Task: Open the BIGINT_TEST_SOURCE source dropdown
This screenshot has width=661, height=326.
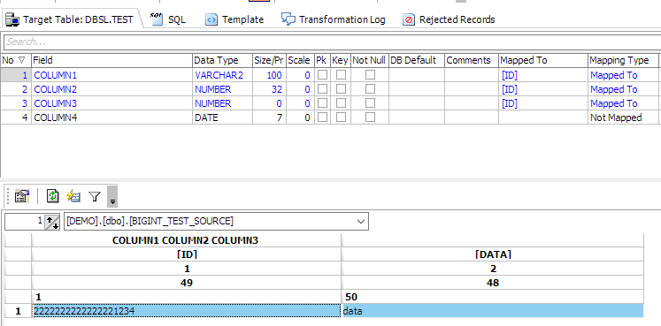Action: [361, 221]
